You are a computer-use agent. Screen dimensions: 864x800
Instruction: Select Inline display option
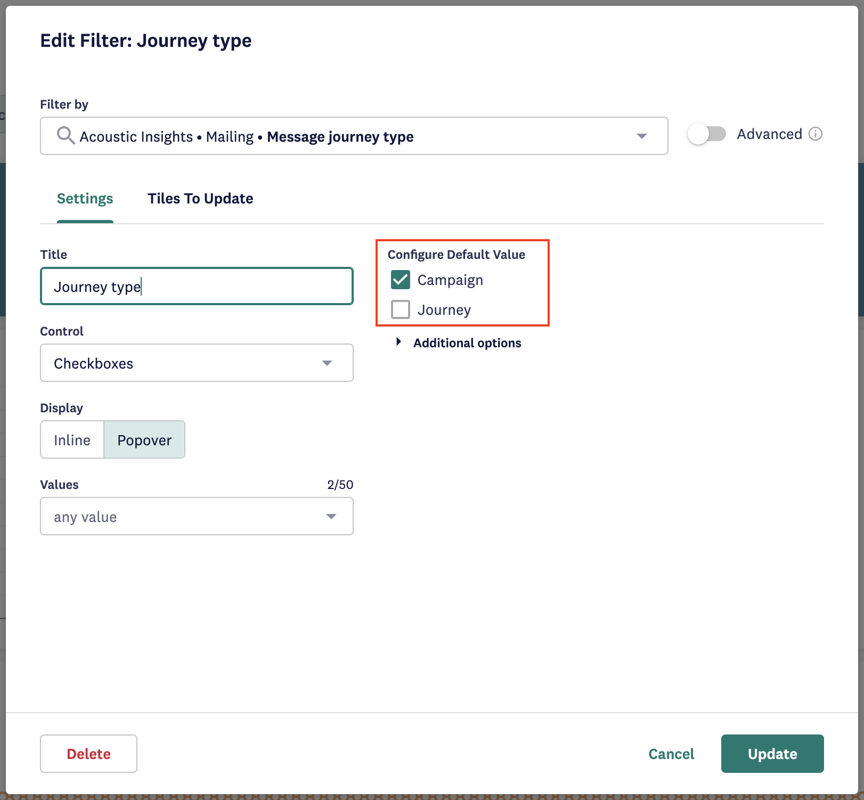tap(72, 440)
